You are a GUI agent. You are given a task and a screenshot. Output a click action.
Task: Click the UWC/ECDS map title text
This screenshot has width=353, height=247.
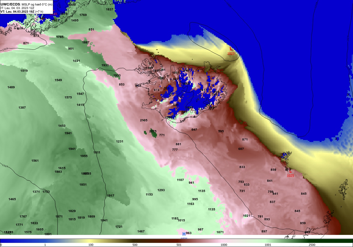coord(26,4)
